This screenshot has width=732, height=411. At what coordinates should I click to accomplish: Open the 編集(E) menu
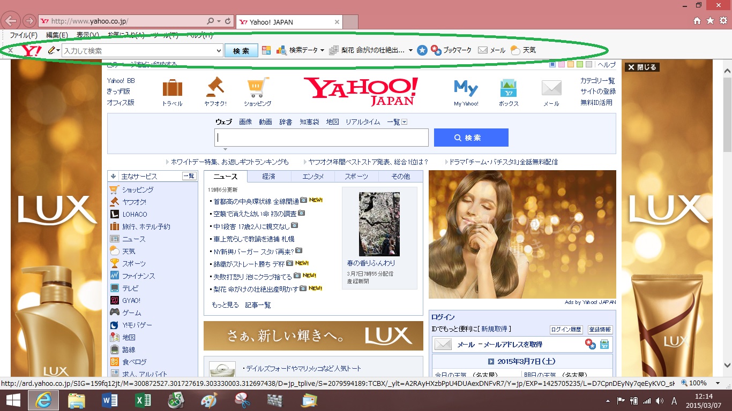click(x=57, y=35)
